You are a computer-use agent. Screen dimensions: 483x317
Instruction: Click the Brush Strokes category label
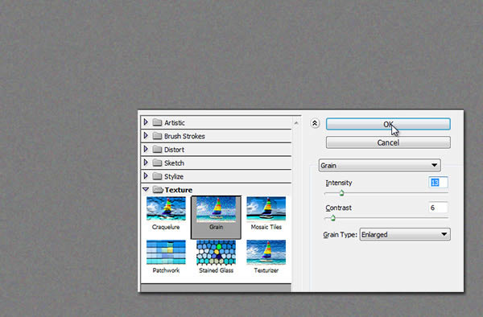(x=184, y=136)
